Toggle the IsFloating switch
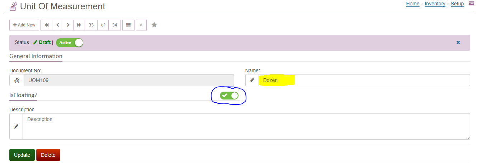This screenshot has height=165, width=477. [229, 95]
